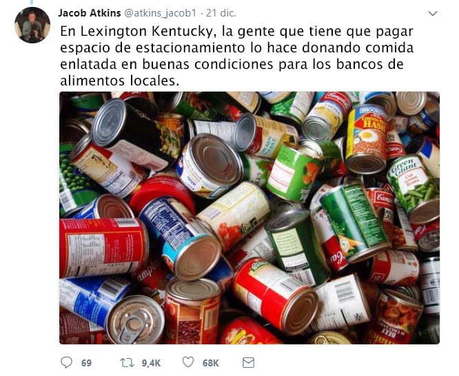459x376 pixels.
Task: View the 68K likes count
Action: (210, 363)
